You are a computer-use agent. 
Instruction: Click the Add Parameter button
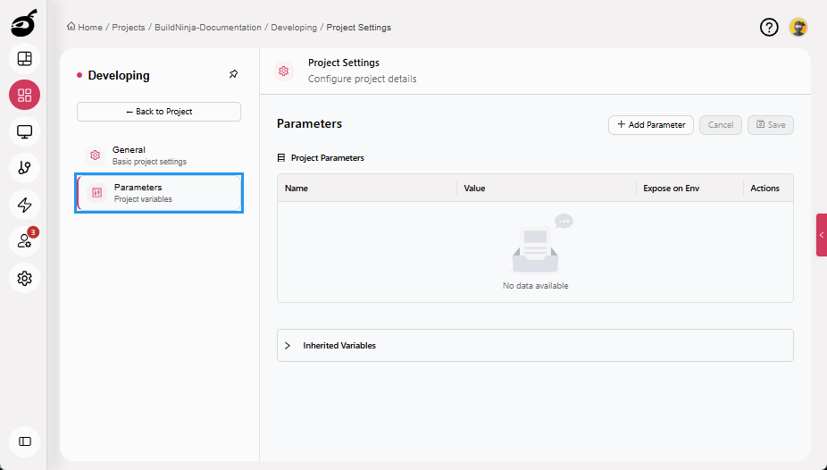[651, 125]
